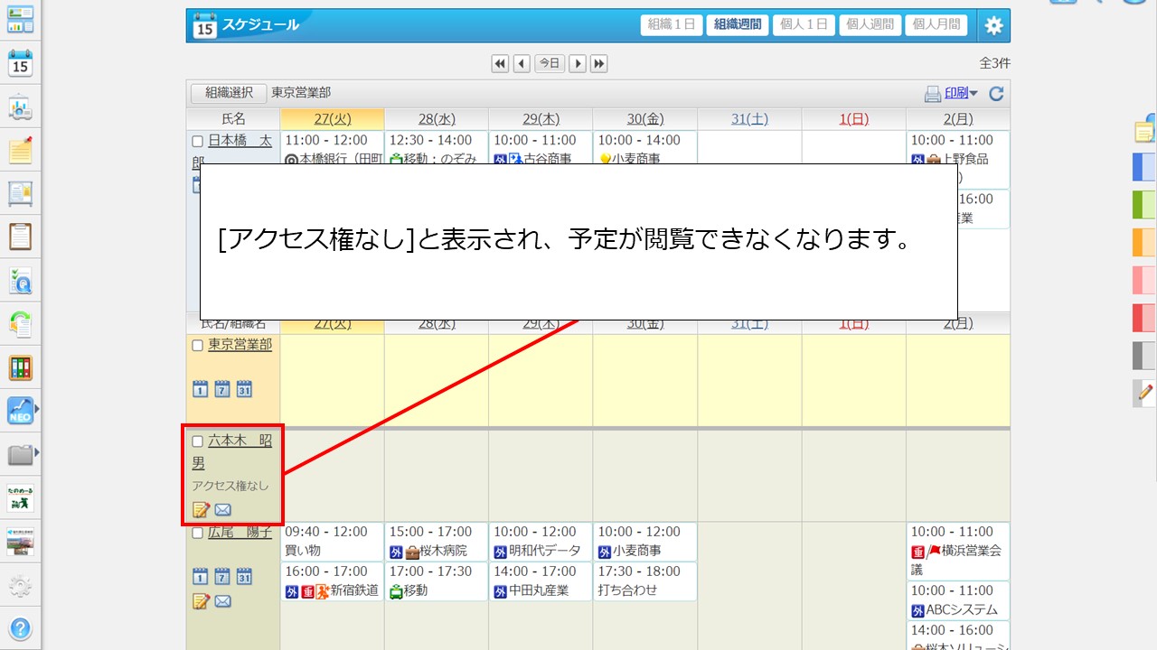This screenshot has width=1157, height=650.
Task: Check the box next to 東京営業部
Action: [x=198, y=346]
